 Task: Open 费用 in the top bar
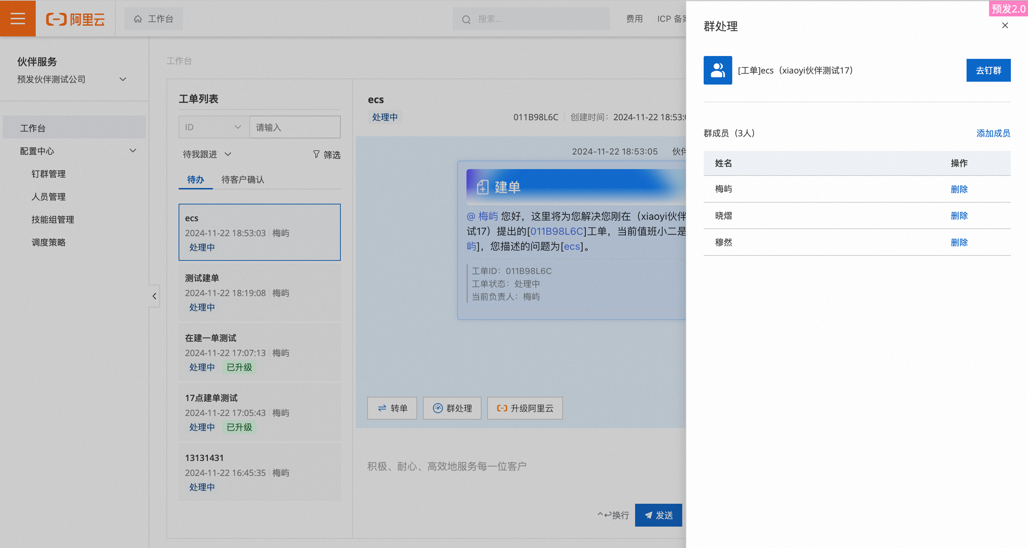634,19
